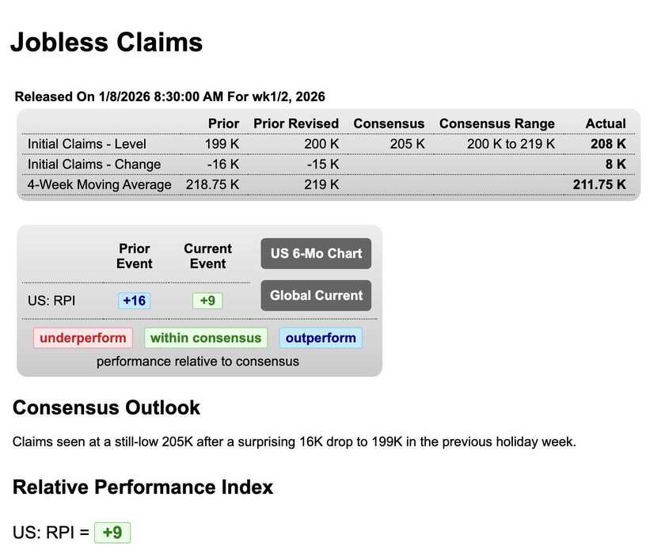Click the 4-Week Moving Average row label
This screenshot has width=665, height=546.
click(100, 184)
